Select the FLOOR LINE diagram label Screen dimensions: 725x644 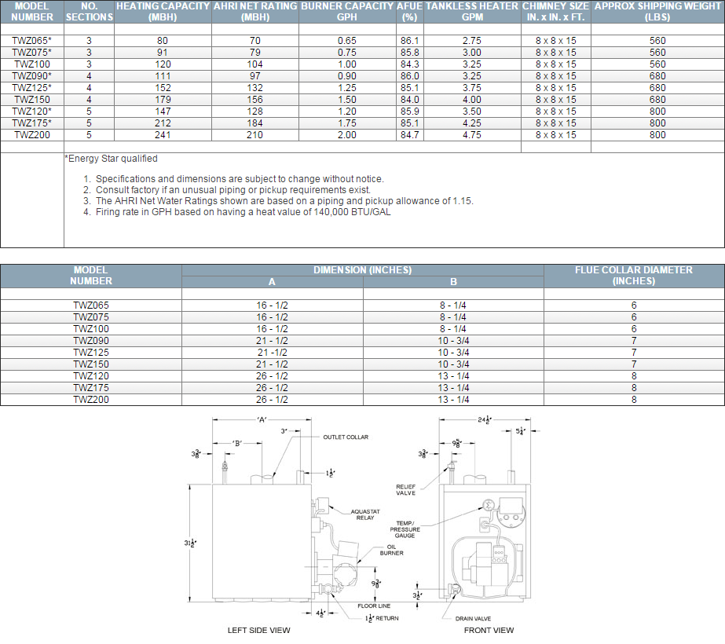pyautogui.click(x=374, y=606)
